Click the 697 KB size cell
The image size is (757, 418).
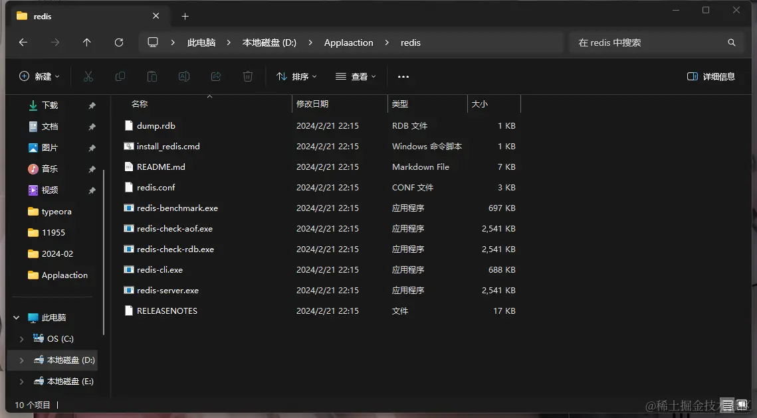click(x=502, y=208)
